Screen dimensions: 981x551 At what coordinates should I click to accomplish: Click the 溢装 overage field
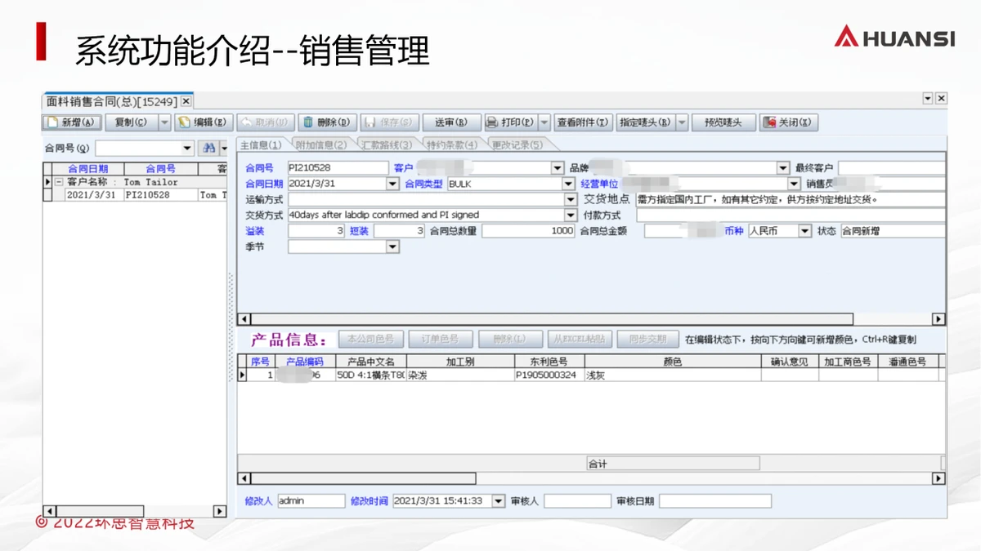pyautogui.click(x=317, y=231)
